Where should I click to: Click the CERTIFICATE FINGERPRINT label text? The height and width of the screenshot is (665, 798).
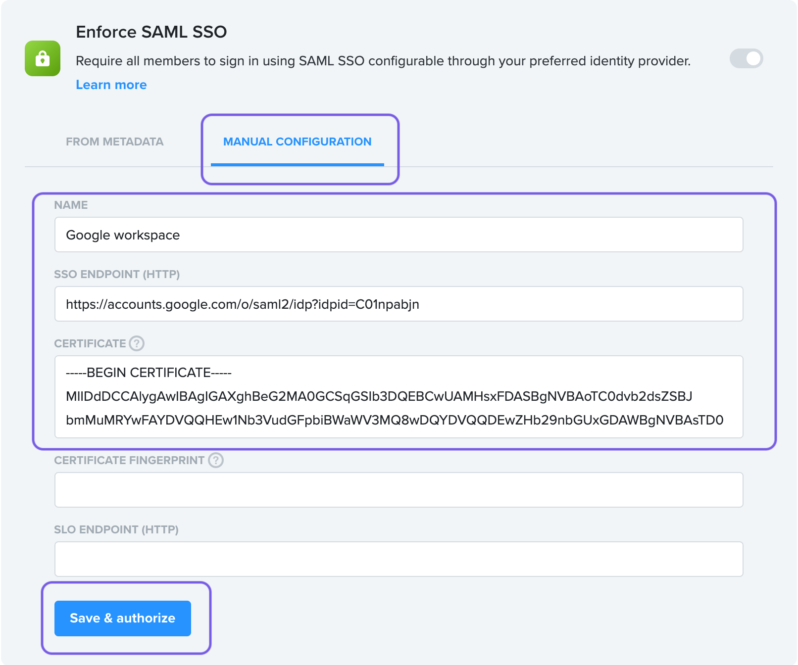pyautogui.click(x=129, y=460)
